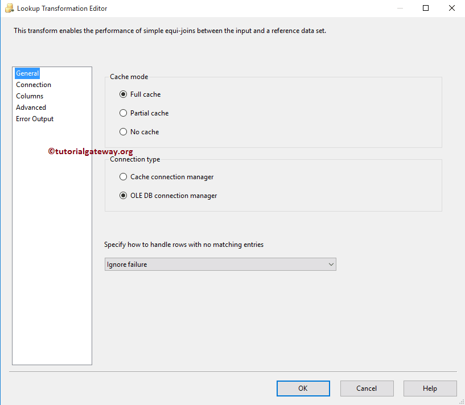This screenshot has height=405, width=465.
Task: Enable No cache mode
Action: click(123, 132)
